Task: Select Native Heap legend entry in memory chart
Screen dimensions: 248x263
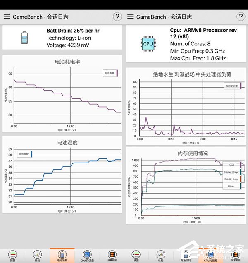Action: (232, 172)
